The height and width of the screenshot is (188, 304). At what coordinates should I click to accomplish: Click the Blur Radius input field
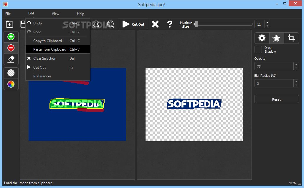coord(274,84)
